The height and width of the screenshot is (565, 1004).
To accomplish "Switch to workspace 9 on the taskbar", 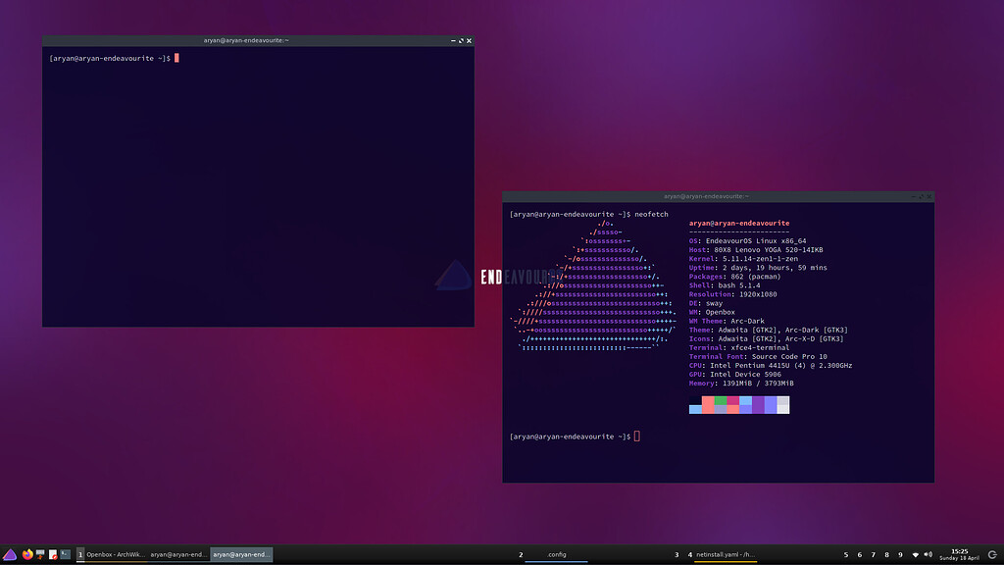I will tap(900, 554).
